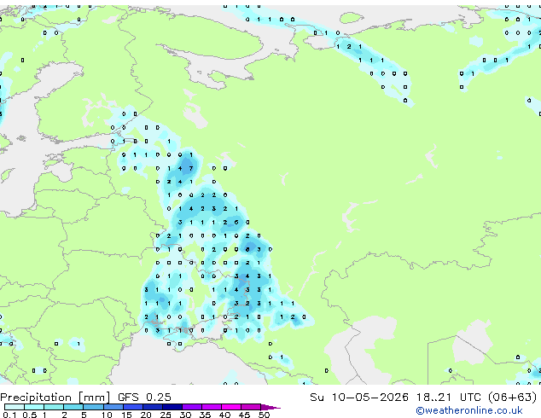Pick the 0.5–1 mm legend swatch

[x=34, y=407]
